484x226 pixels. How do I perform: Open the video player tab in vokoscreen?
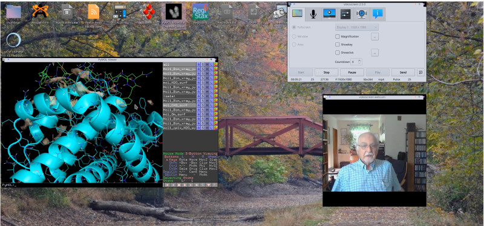coord(329,14)
